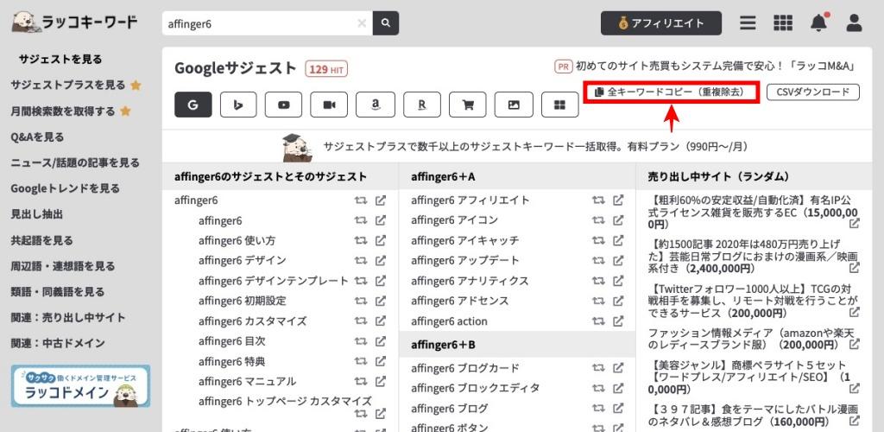The height and width of the screenshot is (432, 884).
Task: Click keyword affinger6 ブログ
Action: click(449, 409)
